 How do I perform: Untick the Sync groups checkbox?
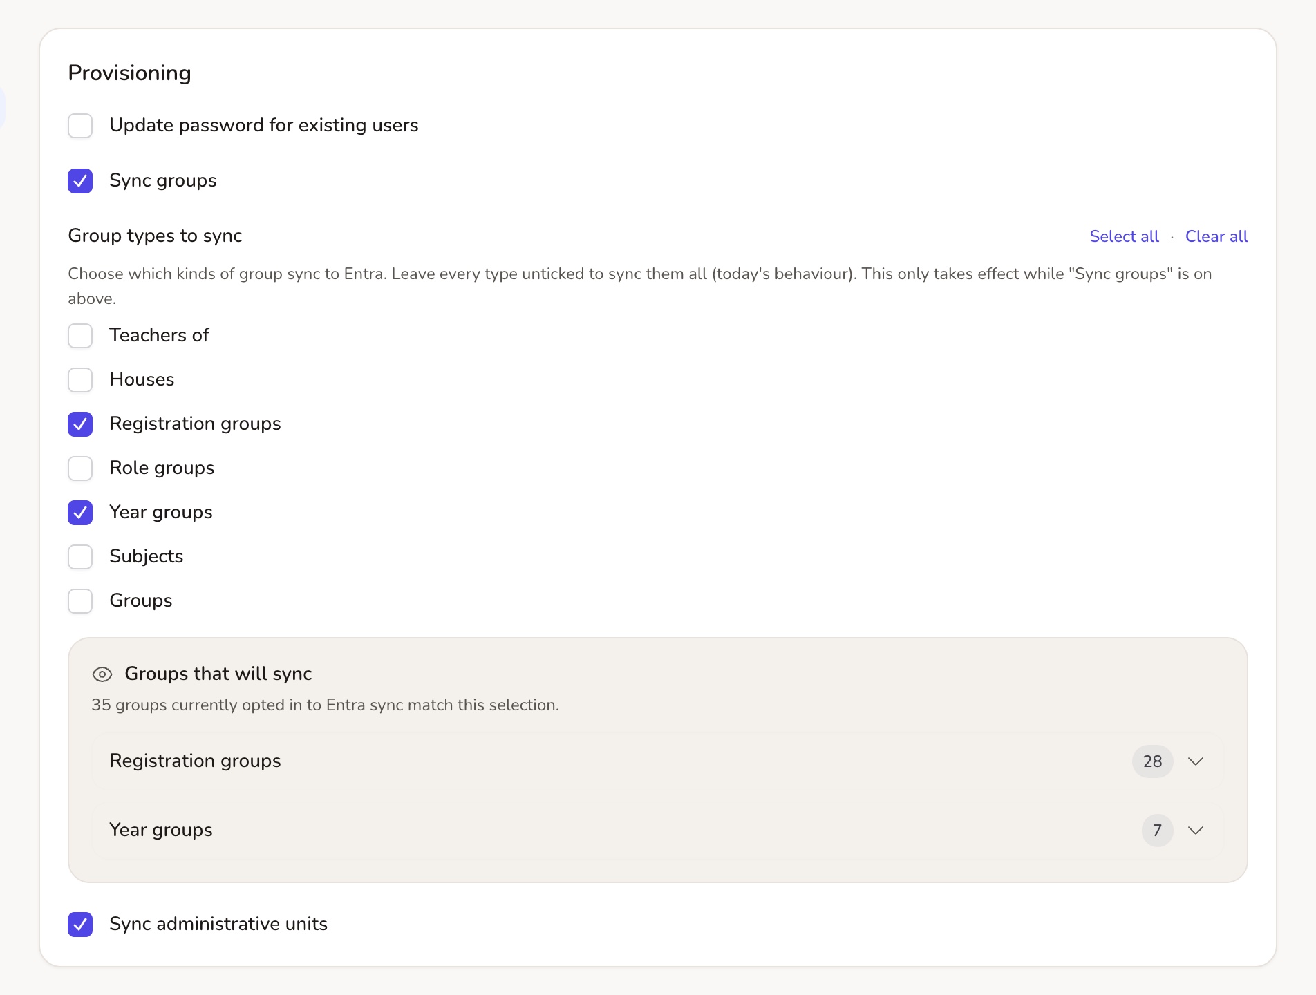(x=80, y=181)
